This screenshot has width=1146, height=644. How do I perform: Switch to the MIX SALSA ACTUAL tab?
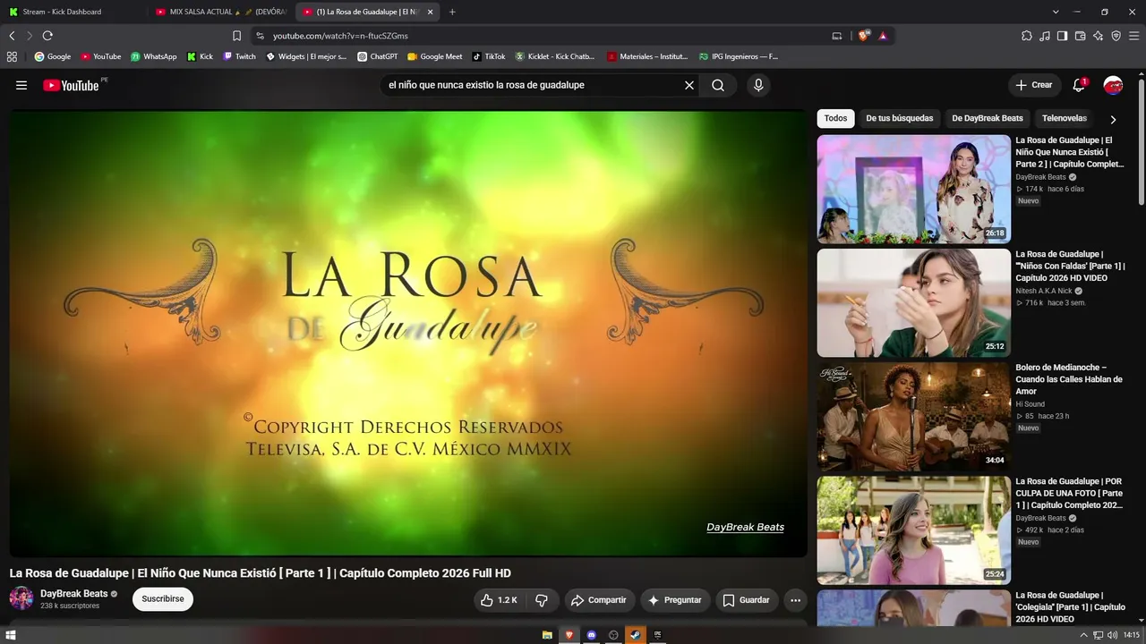pyautogui.click(x=220, y=12)
